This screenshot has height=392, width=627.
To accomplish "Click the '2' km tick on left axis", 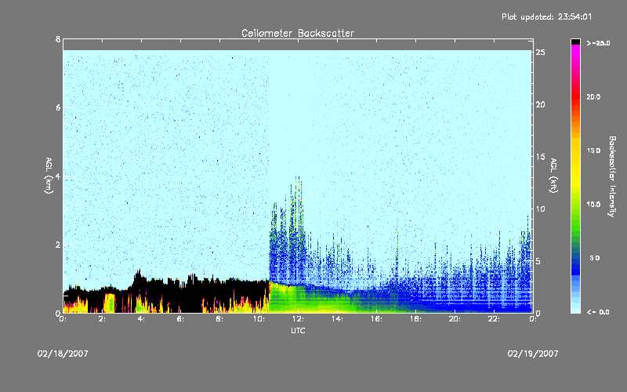I will 58,245.
